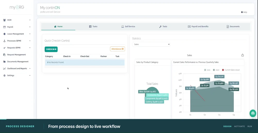Open the Sales statistics dropdown
Screen dimensions: 258x133
[x=151, y=44]
